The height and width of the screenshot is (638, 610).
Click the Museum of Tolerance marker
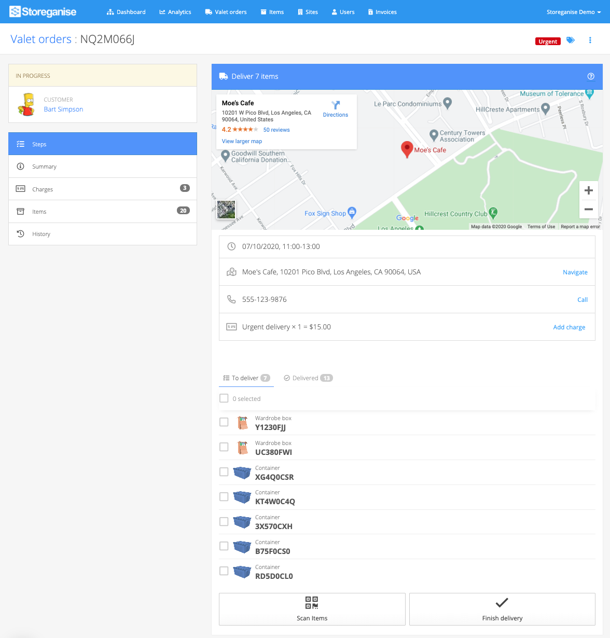point(589,93)
